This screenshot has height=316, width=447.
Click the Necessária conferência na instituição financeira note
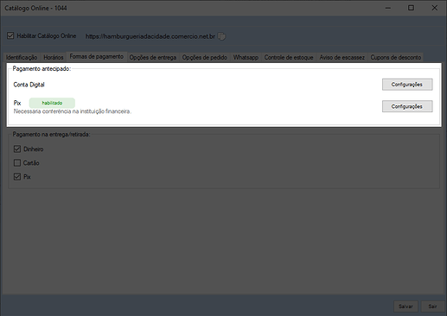pyautogui.click(x=73, y=111)
